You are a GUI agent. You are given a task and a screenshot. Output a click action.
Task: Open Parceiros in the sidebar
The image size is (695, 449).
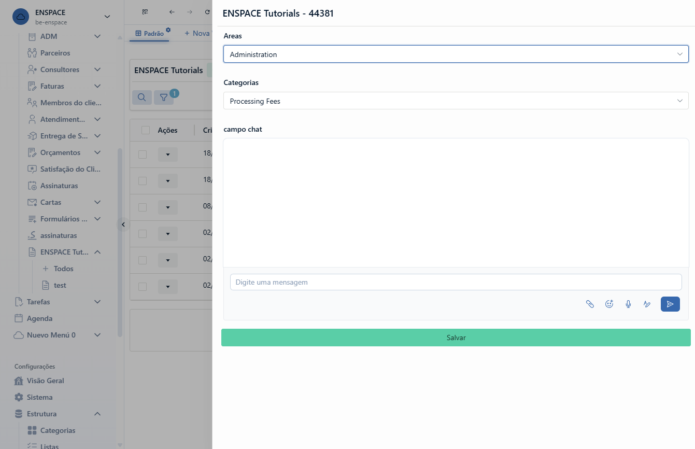[55, 53]
